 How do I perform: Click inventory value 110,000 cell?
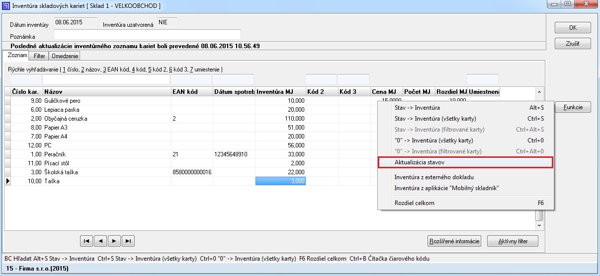(280, 119)
